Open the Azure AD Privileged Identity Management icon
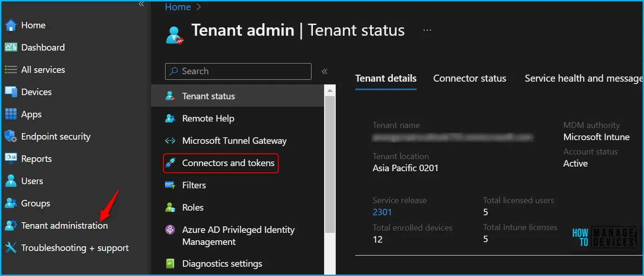This screenshot has width=644, height=276. click(170, 230)
